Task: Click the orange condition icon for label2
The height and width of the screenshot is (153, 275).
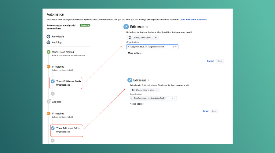Action: point(49,114)
